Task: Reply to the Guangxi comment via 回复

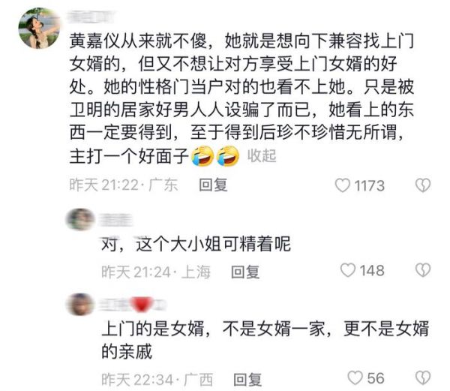Action: click(x=247, y=379)
